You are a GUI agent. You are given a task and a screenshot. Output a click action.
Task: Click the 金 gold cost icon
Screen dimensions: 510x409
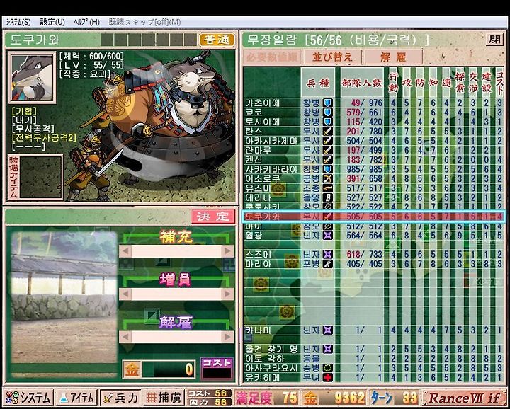132,369
